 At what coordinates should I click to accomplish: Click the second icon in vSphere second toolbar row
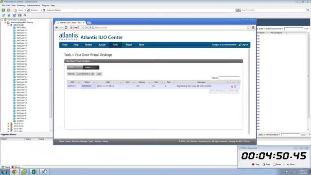point(9,15)
